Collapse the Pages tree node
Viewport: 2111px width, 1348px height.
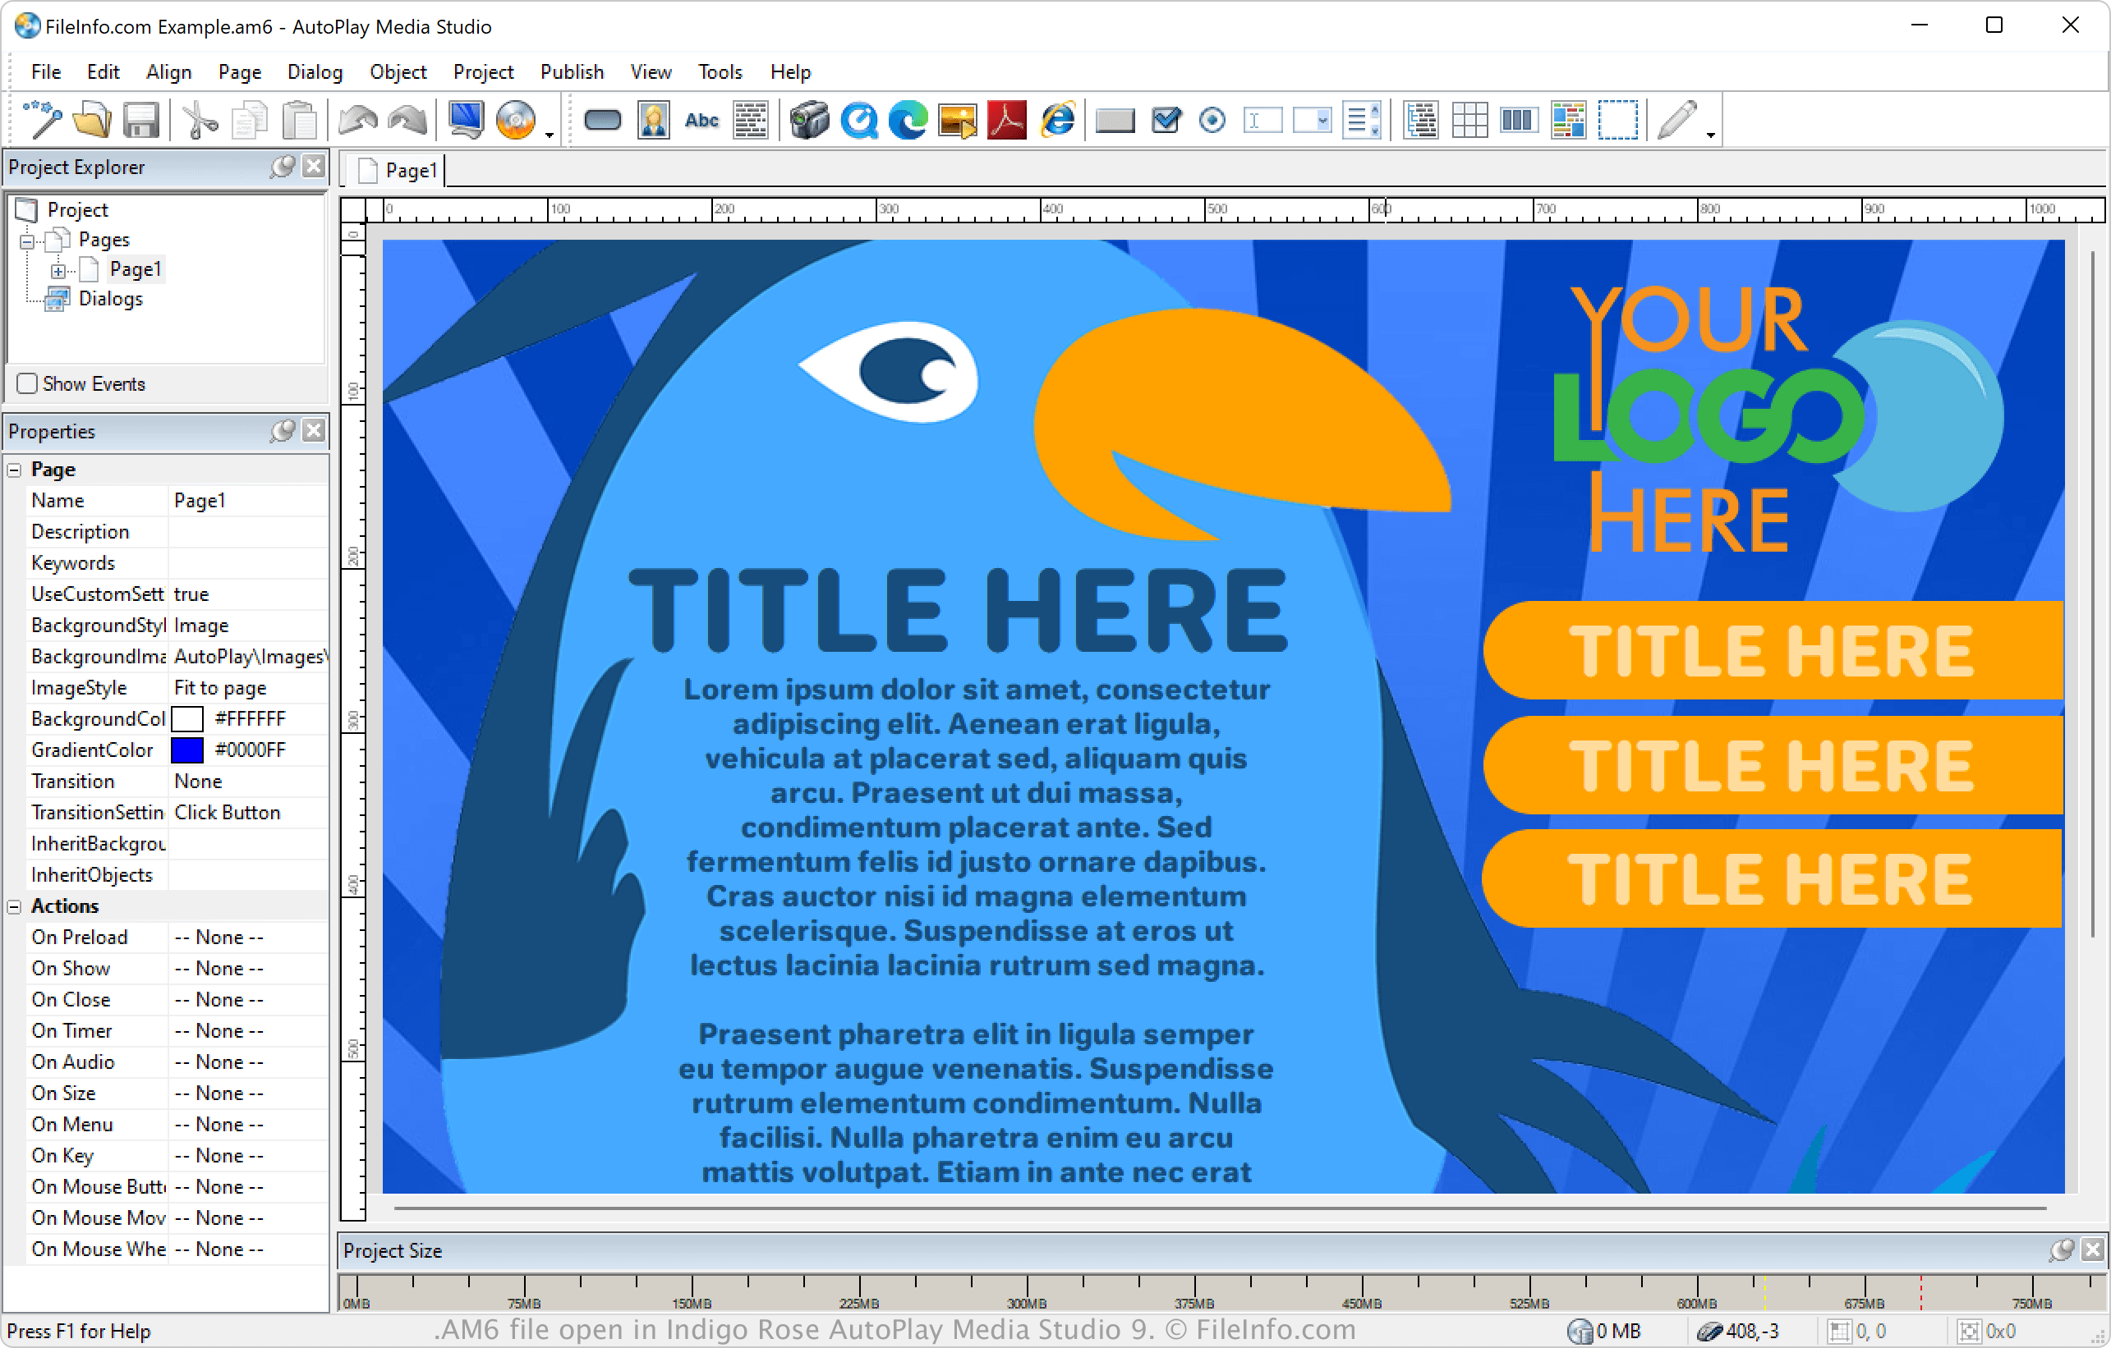pos(27,241)
